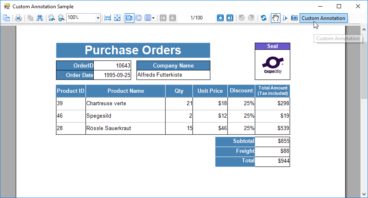Image resolution: width=368 pixels, height=198 pixels.
Task: Click the Print icon in toolbar
Action: [18, 18]
